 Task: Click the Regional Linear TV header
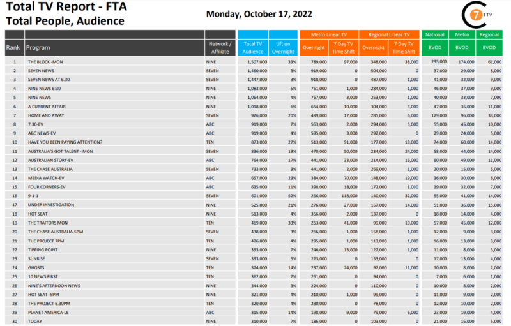click(x=389, y=34)
